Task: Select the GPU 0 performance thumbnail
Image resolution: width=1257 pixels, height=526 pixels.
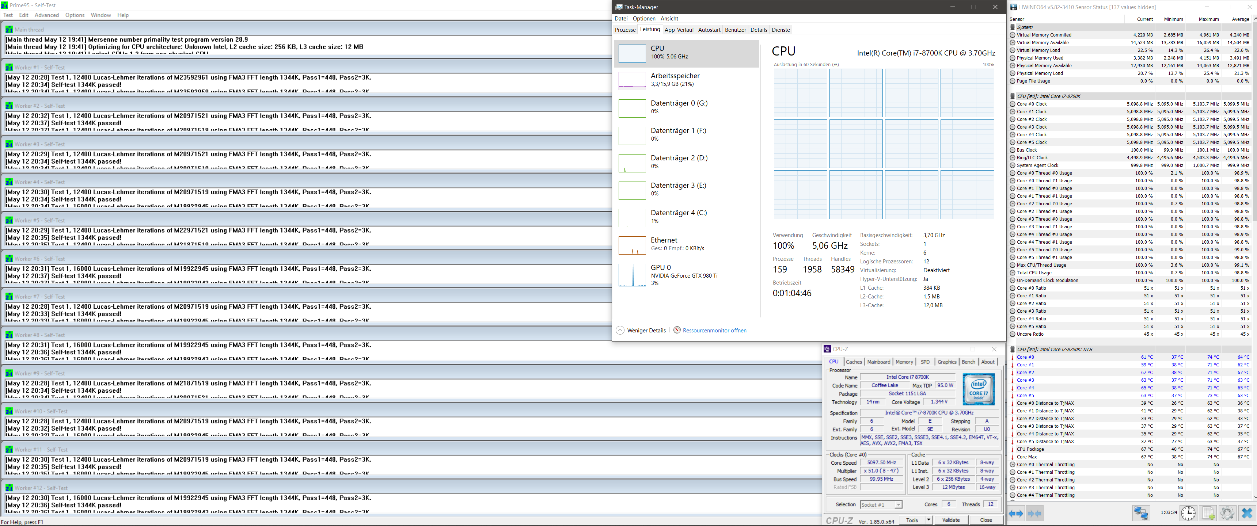Action: click(x=632, y=275)
